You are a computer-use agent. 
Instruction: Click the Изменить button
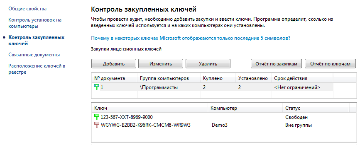click(x=161, y=64)
